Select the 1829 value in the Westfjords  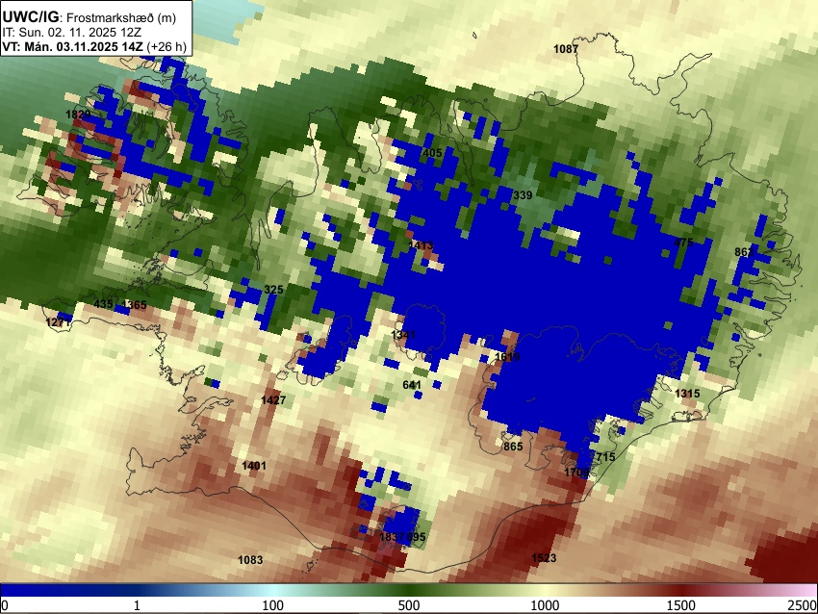(x=78, y=115)
